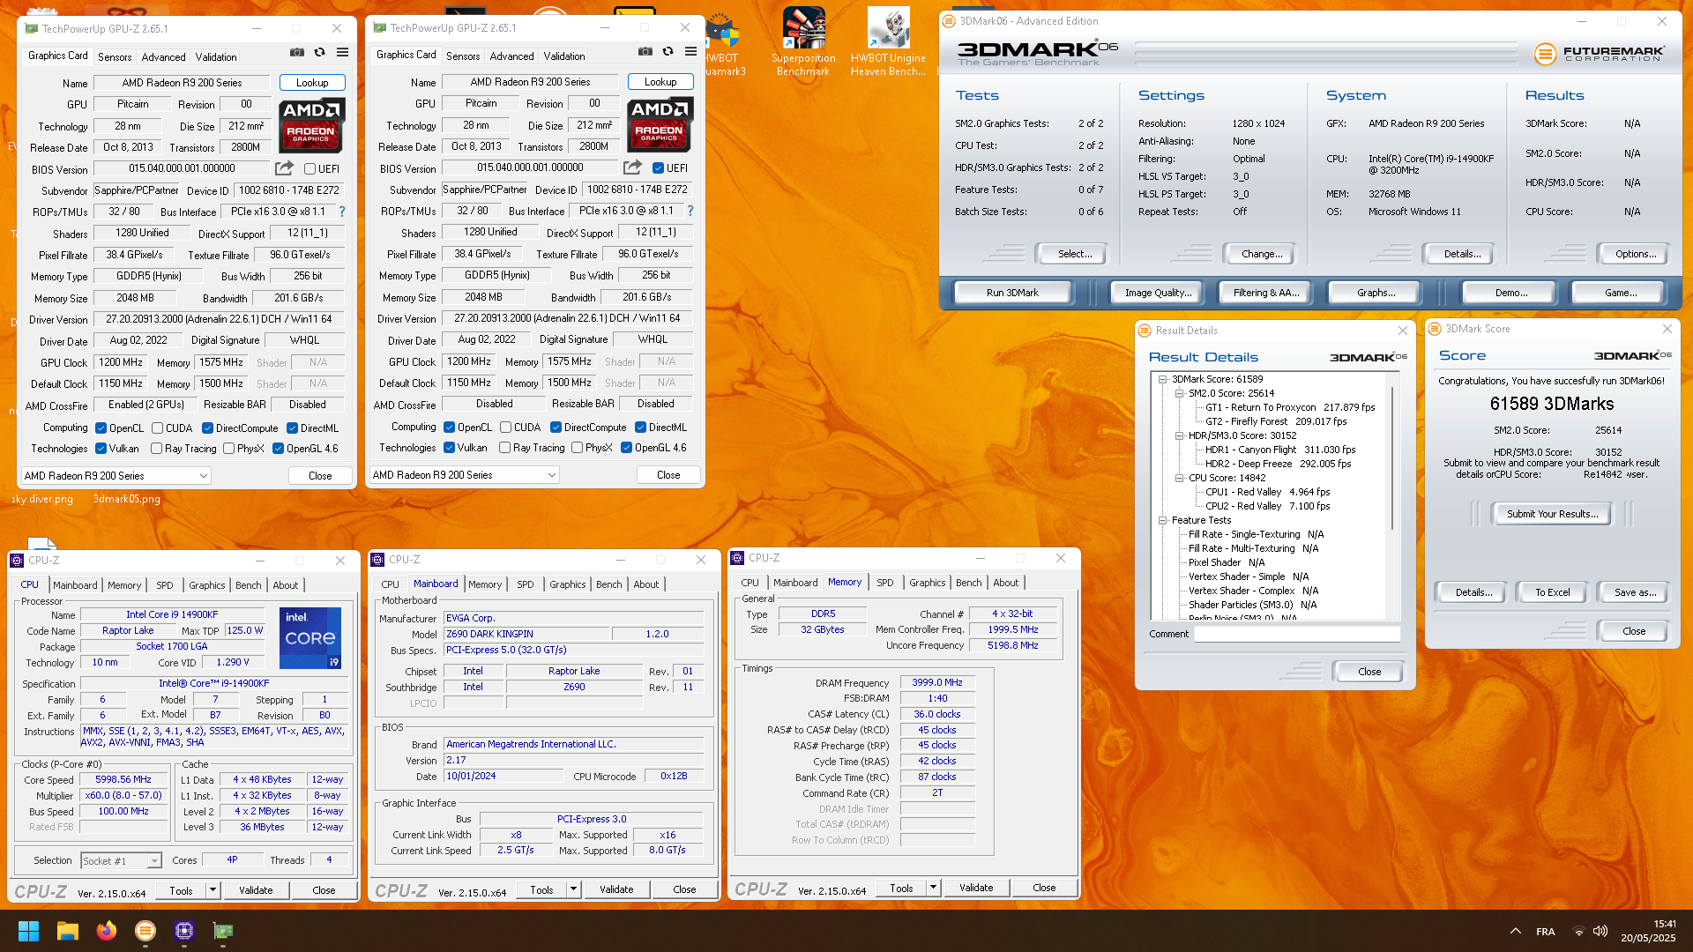
Task: Collapse CPU Score 14842 tree node
Action: click(1179, 479)
